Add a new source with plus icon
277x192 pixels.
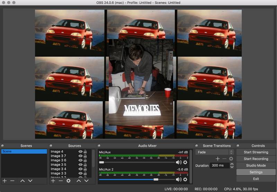pos(53,181)
